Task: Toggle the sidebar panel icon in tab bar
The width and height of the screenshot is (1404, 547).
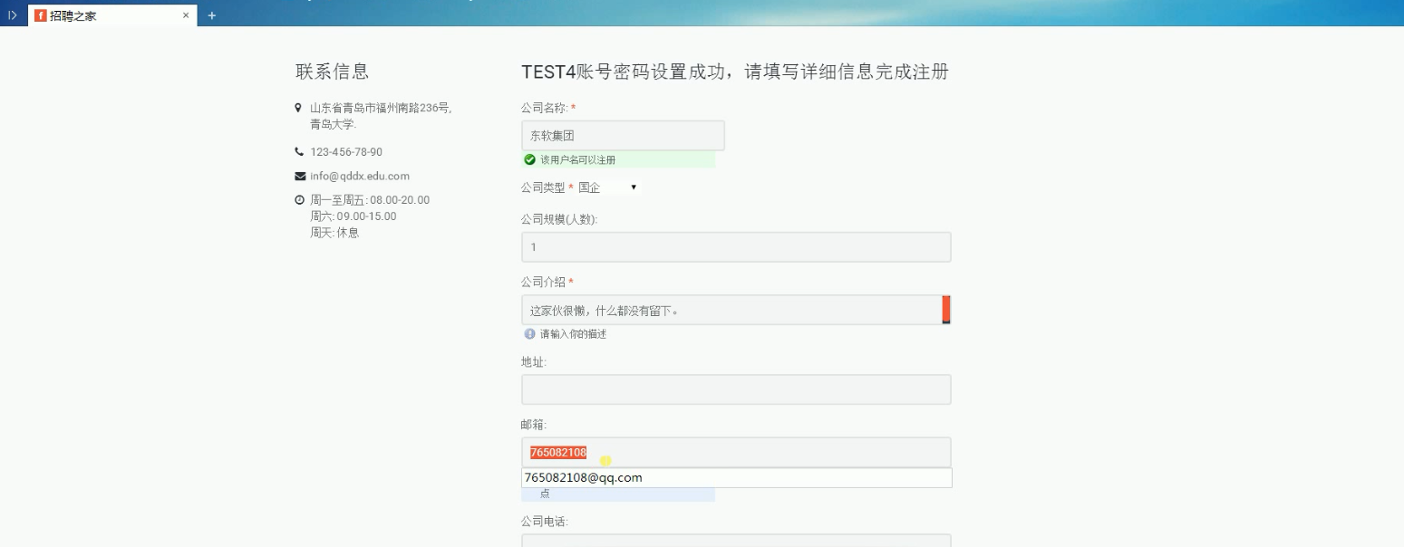Action: tap(13, 15)
